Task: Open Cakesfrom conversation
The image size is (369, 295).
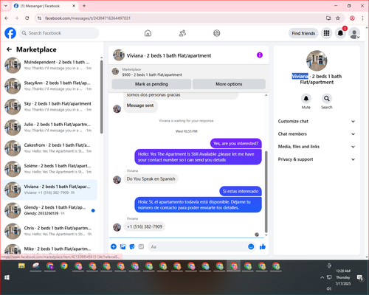Action: click(49, 148)
